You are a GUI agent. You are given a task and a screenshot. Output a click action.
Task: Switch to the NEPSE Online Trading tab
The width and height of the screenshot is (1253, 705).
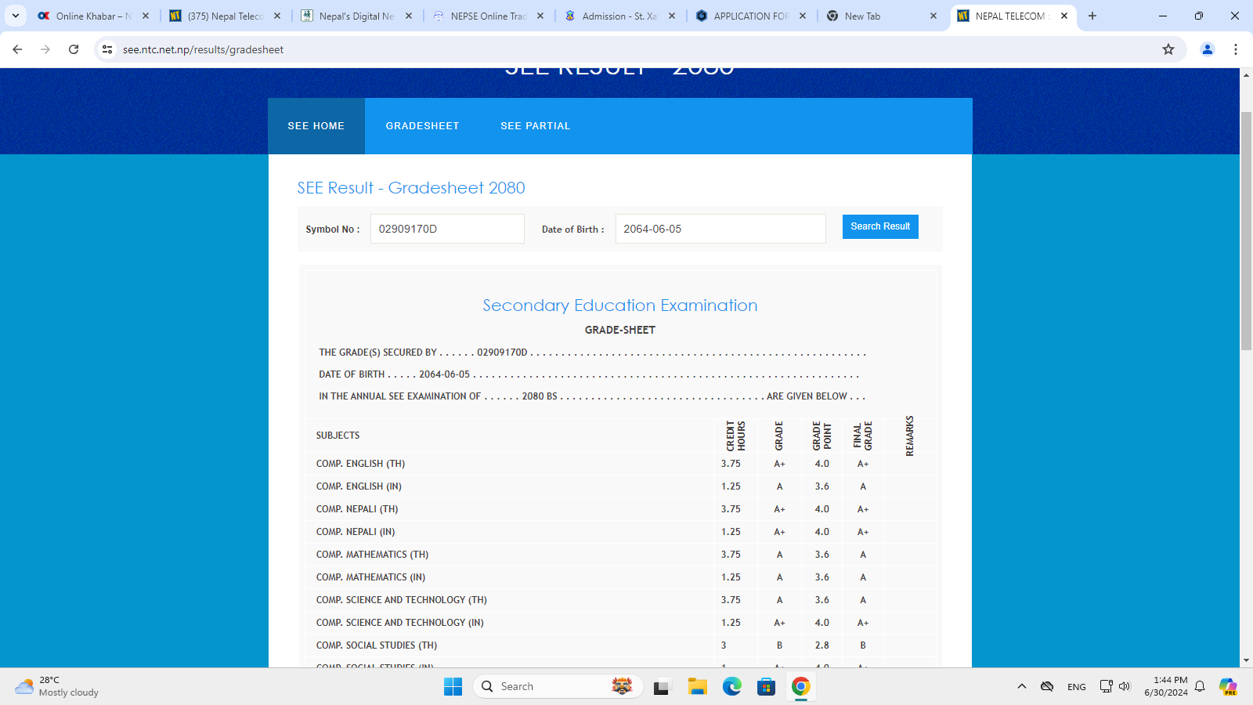(x=487, y=16)
